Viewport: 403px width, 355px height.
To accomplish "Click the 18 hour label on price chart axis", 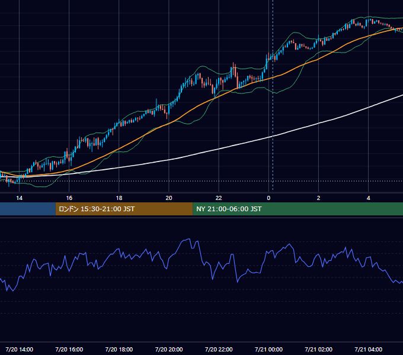I will (119, 198).
